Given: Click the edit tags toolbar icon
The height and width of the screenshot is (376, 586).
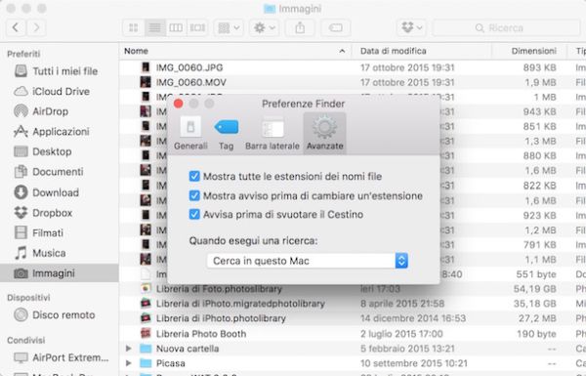Looking at the screenshot, I should click(x=335, y=27).
